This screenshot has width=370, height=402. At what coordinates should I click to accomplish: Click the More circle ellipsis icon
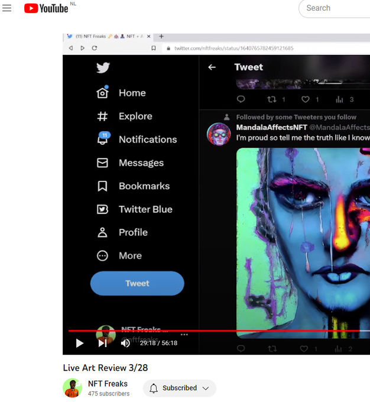[102, 256]
